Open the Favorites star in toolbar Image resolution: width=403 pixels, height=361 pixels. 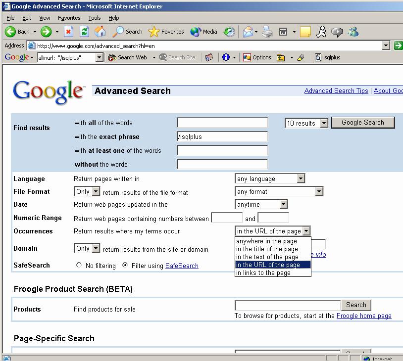[166, 32]
